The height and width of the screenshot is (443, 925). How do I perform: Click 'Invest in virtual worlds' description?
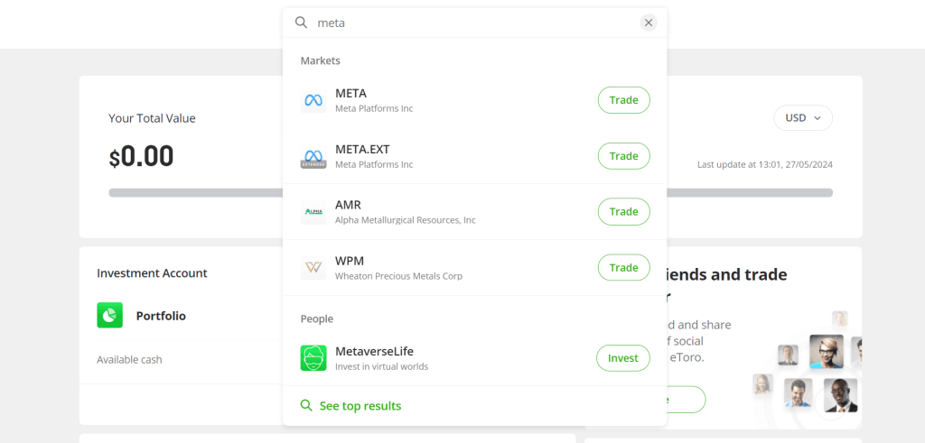tap(382, 366)
